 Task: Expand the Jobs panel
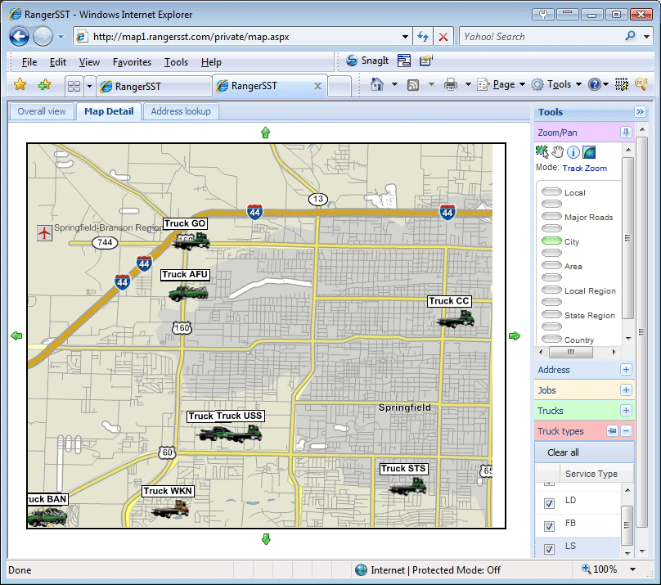coord(626,390)
